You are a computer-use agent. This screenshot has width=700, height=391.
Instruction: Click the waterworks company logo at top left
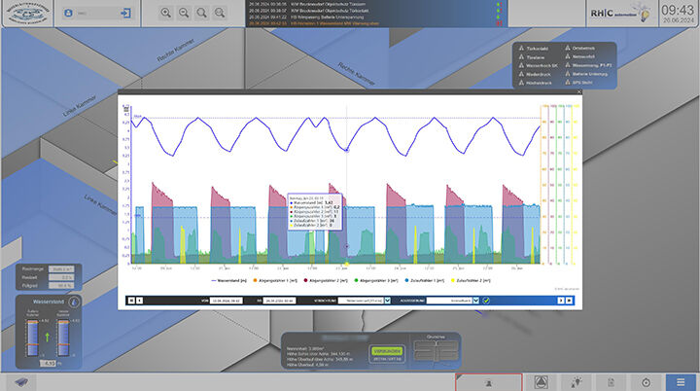27,14
